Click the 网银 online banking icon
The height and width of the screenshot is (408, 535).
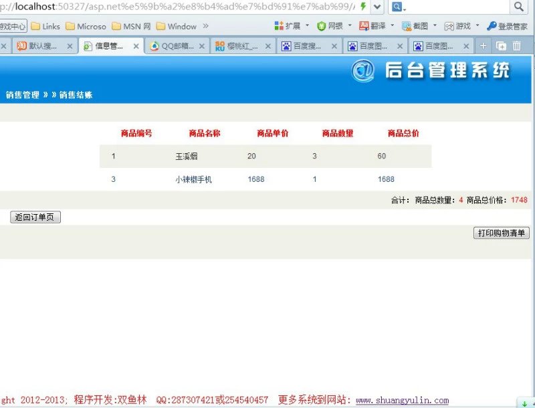pos(321,26)
